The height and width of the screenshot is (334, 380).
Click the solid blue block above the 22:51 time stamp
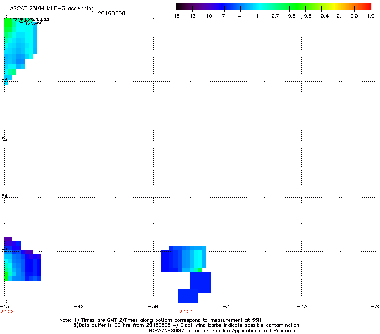pyautogui.click(x=188, y=295)
